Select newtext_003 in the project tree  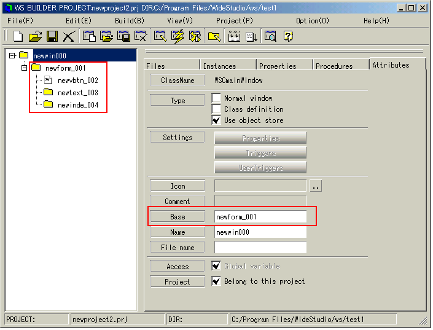(78, 93)
